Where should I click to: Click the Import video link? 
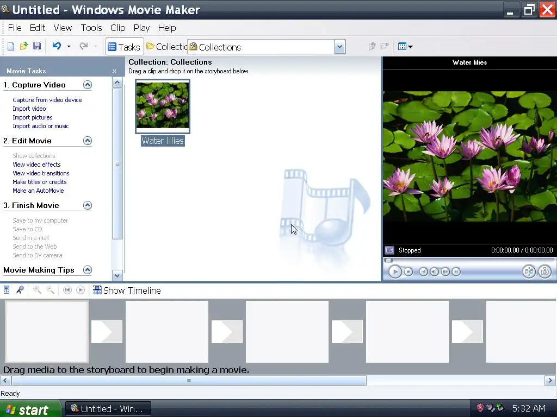click(x=29, y=109)
